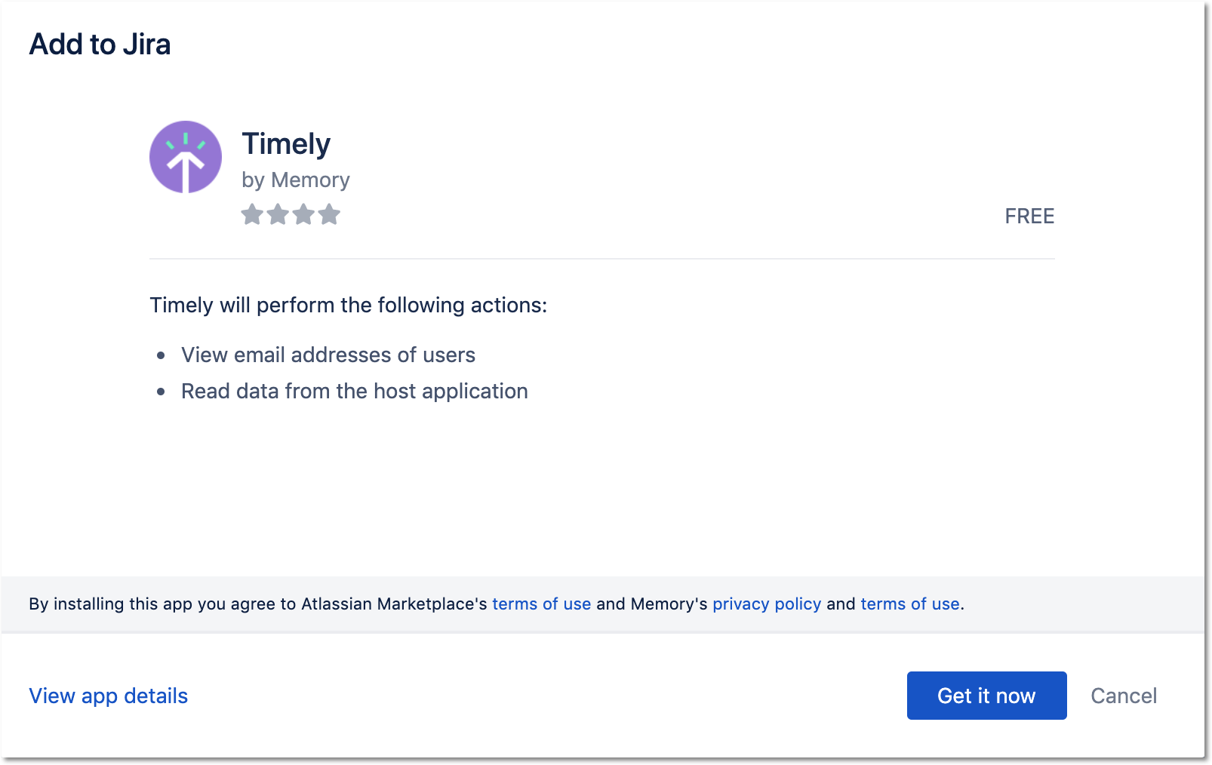Click the 'by Memory' vendor text
Image resolution: width=1212 pixels, height=765 pixels.
pyautogui.click(x=296, y=180)
